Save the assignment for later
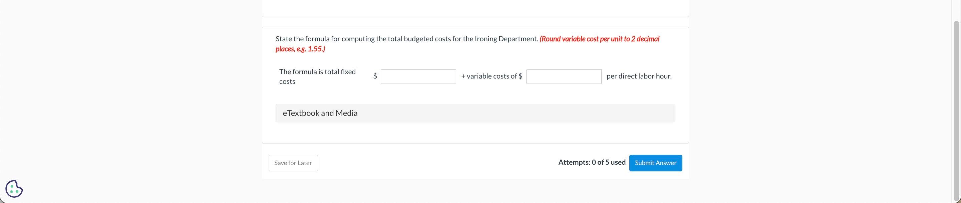This screenshot has width=961, height=203. tap(293, 162)
